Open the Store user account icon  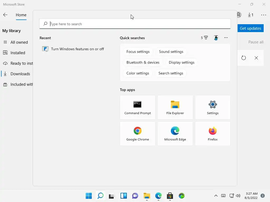pos(239,15)
